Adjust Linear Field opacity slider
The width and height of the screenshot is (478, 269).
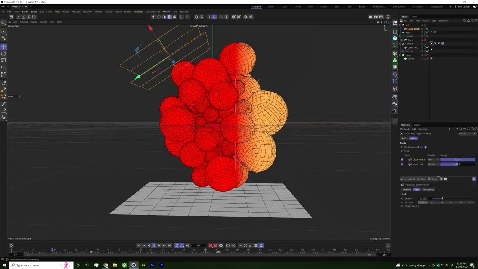(x=457, y=164)
